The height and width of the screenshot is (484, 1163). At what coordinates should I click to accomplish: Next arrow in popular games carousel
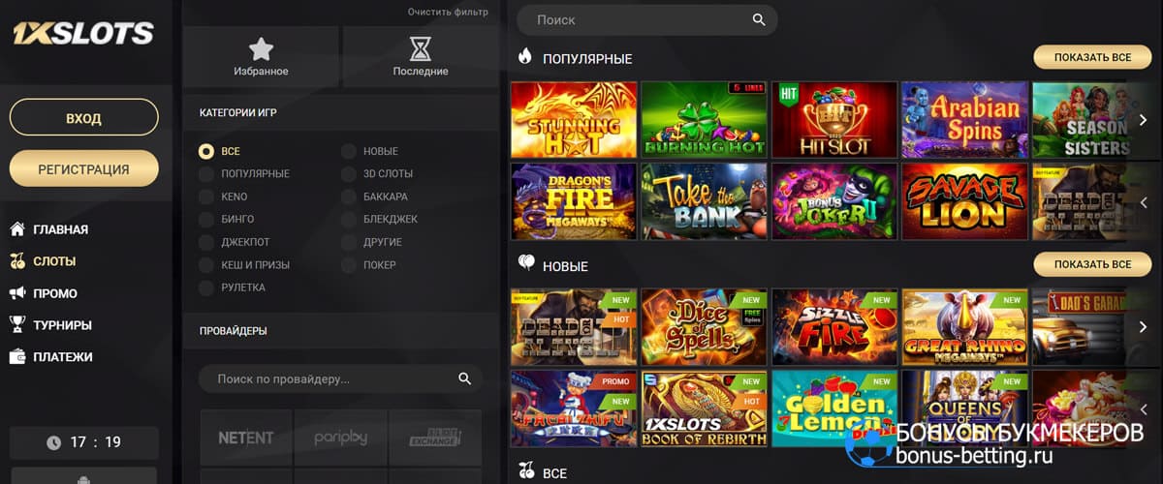tap(1143, 120)
